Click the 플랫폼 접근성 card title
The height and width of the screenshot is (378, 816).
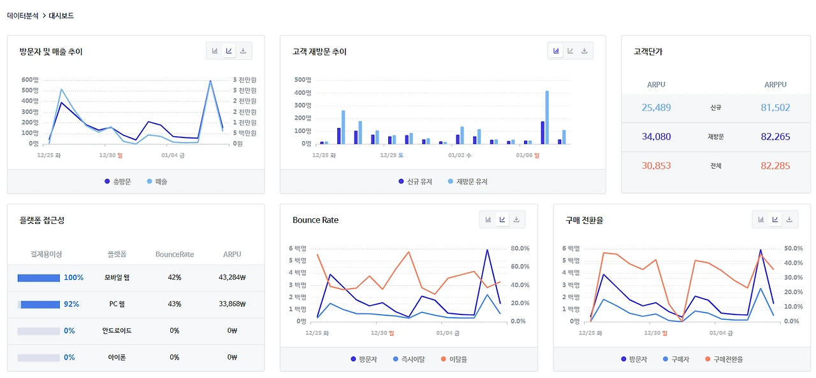[42, 220]
